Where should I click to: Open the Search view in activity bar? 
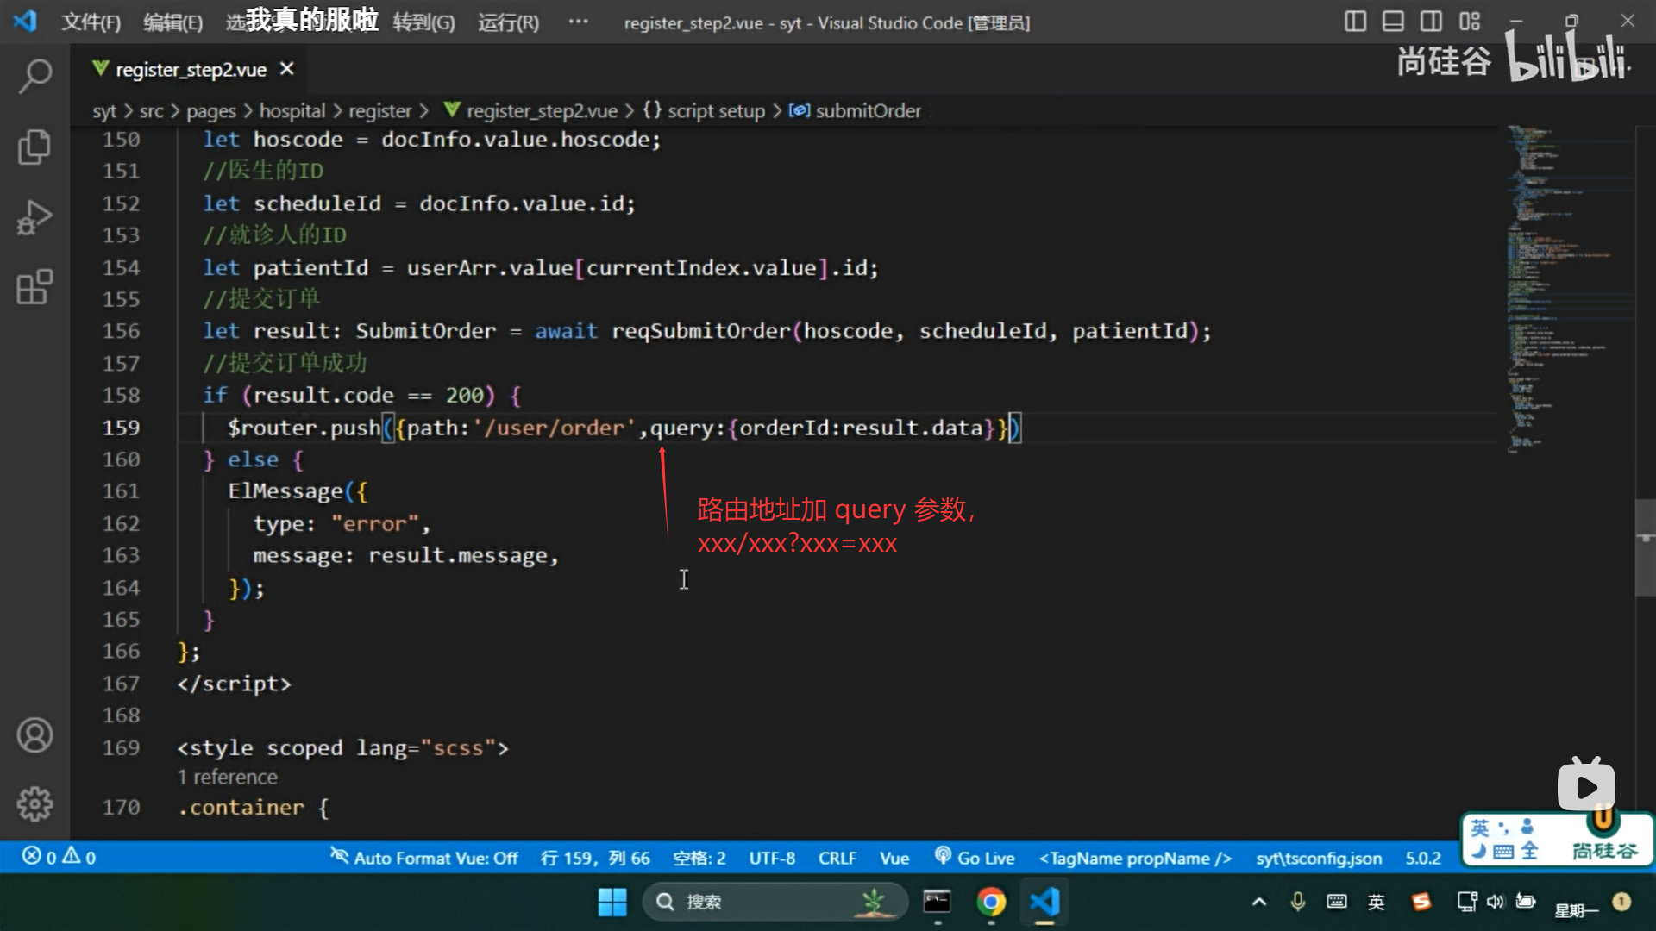tap(34, 76)
